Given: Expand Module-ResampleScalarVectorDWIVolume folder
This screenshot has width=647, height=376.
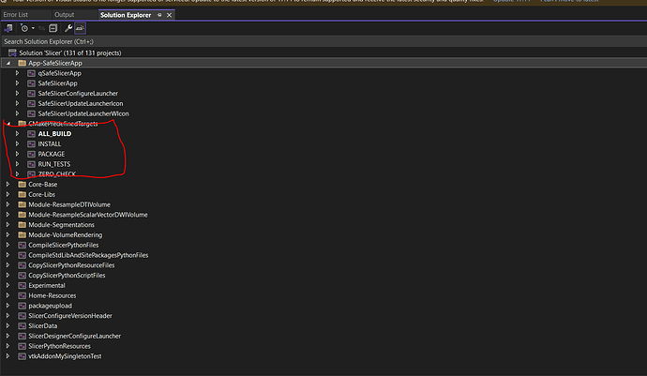Looking at the screenshot, I should click(8, 215).
